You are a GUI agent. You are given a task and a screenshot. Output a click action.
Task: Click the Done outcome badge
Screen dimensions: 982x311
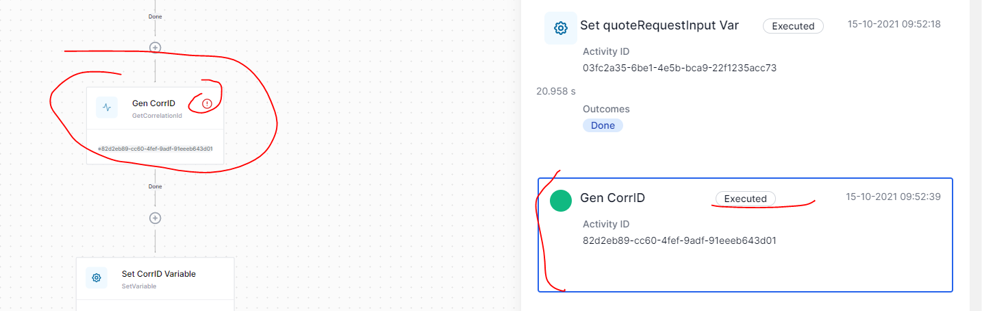pos(603,125)
